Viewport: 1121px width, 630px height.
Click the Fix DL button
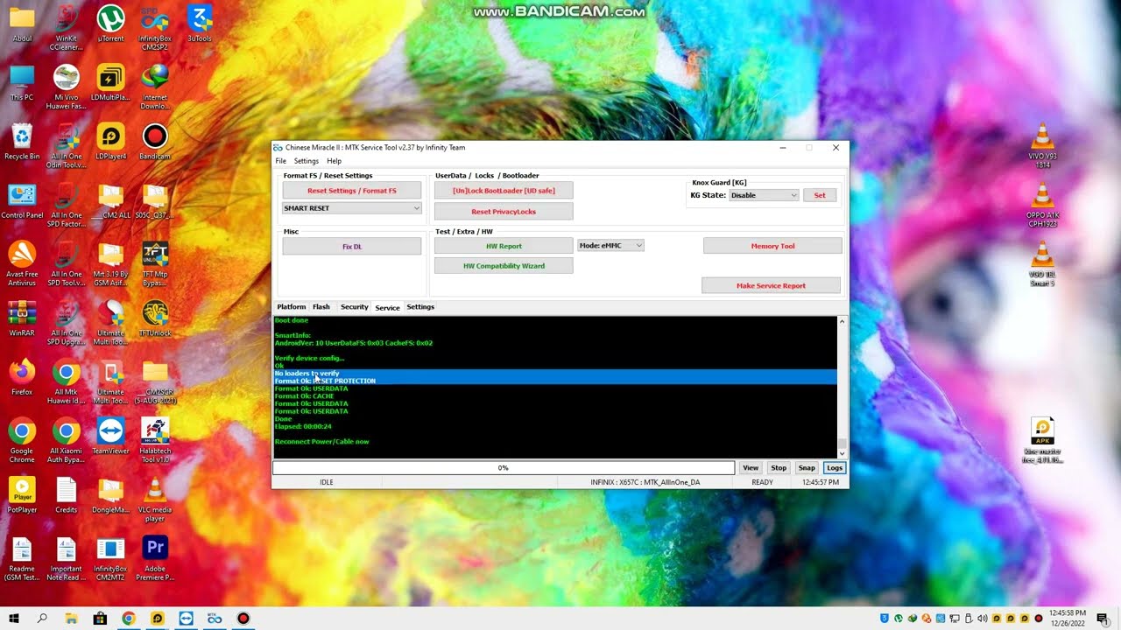click(x=351, y=247)
